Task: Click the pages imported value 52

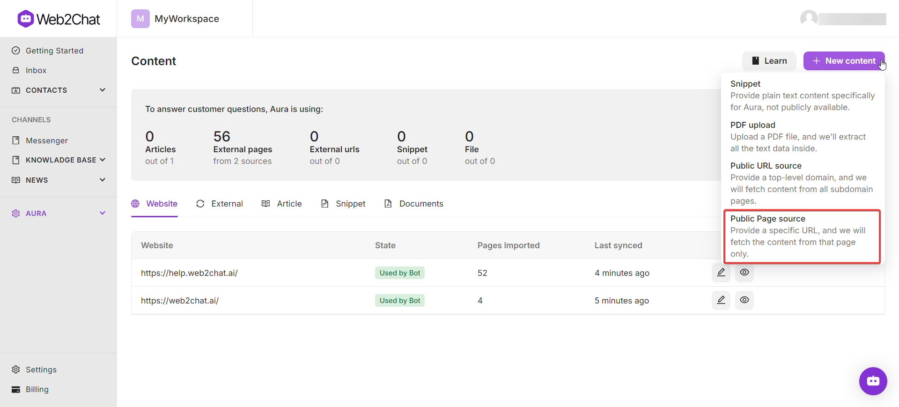Action: (x=482, y=273)
